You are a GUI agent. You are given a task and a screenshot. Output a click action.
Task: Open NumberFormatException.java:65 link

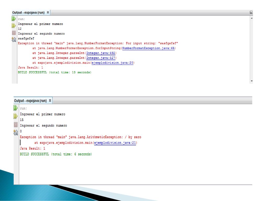point(148,48)
